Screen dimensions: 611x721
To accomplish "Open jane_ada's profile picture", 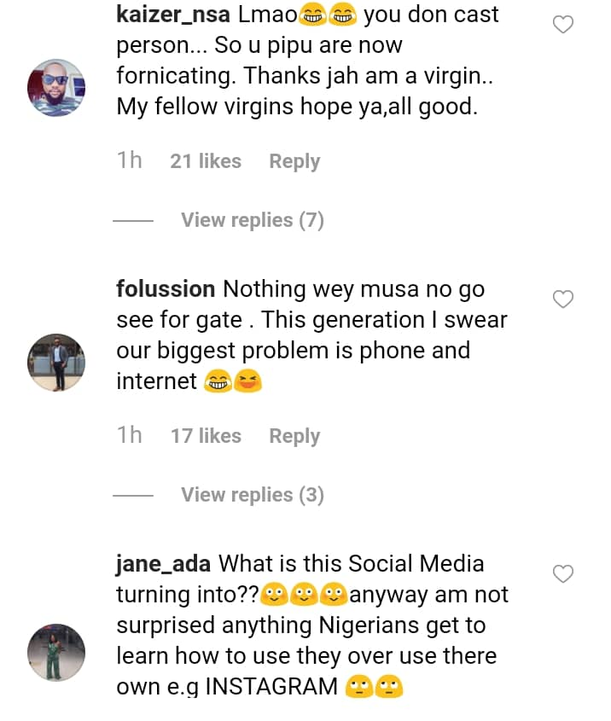I will 56,653.
